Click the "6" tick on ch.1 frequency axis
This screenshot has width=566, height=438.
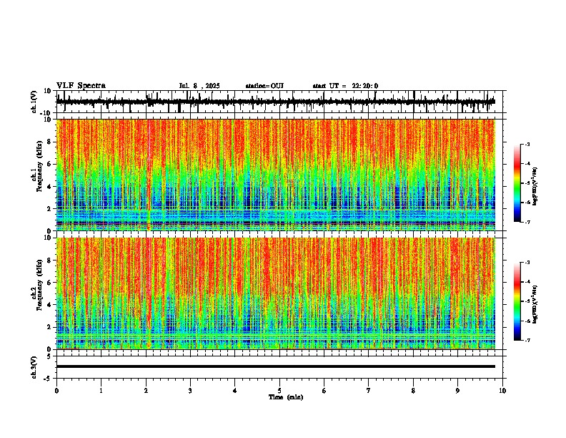(x=49, y=165)
